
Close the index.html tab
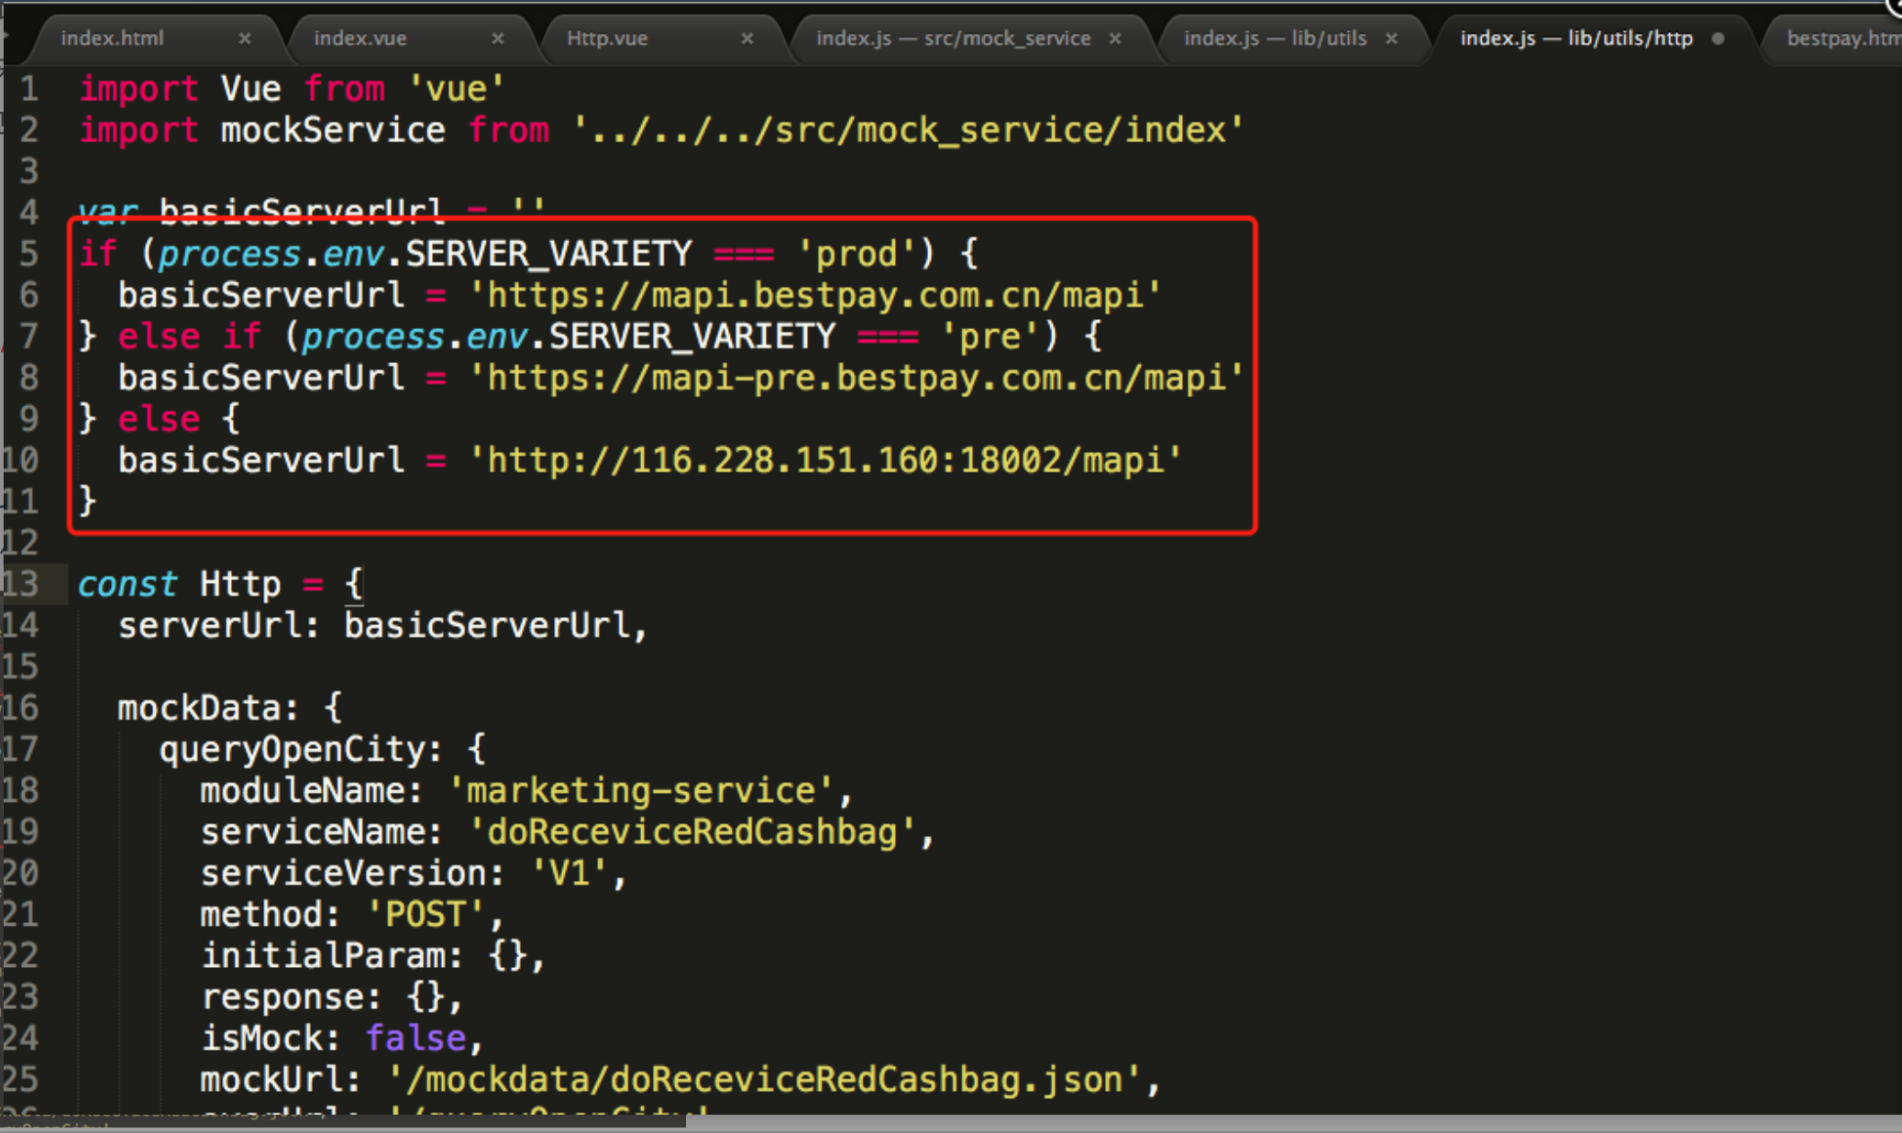click(245, 38)
